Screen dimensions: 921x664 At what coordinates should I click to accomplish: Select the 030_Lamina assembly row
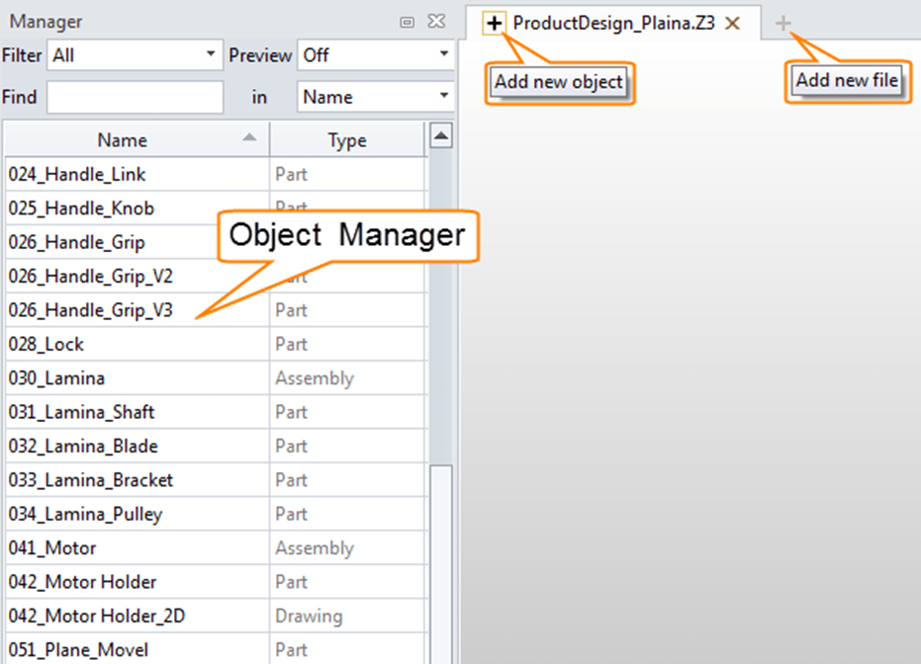[56, 378]
